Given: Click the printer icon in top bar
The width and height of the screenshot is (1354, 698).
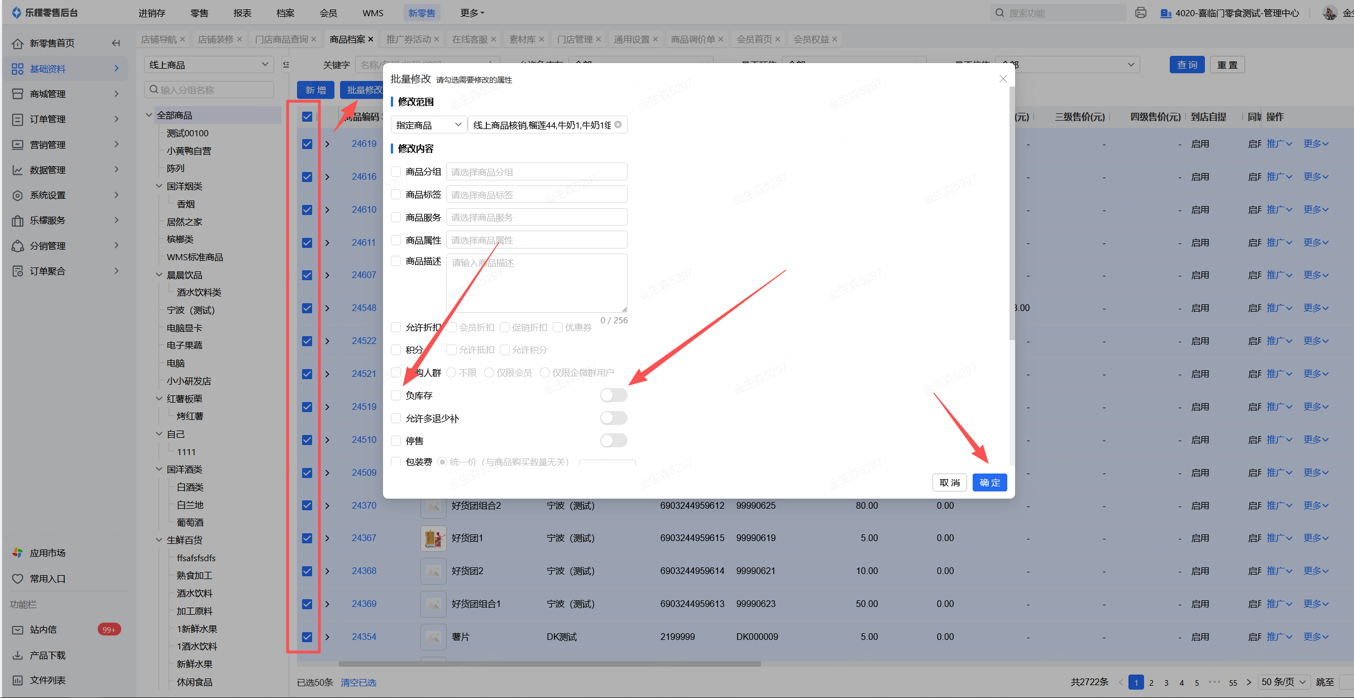Looking at the screenshot, I should [1141, 13].
